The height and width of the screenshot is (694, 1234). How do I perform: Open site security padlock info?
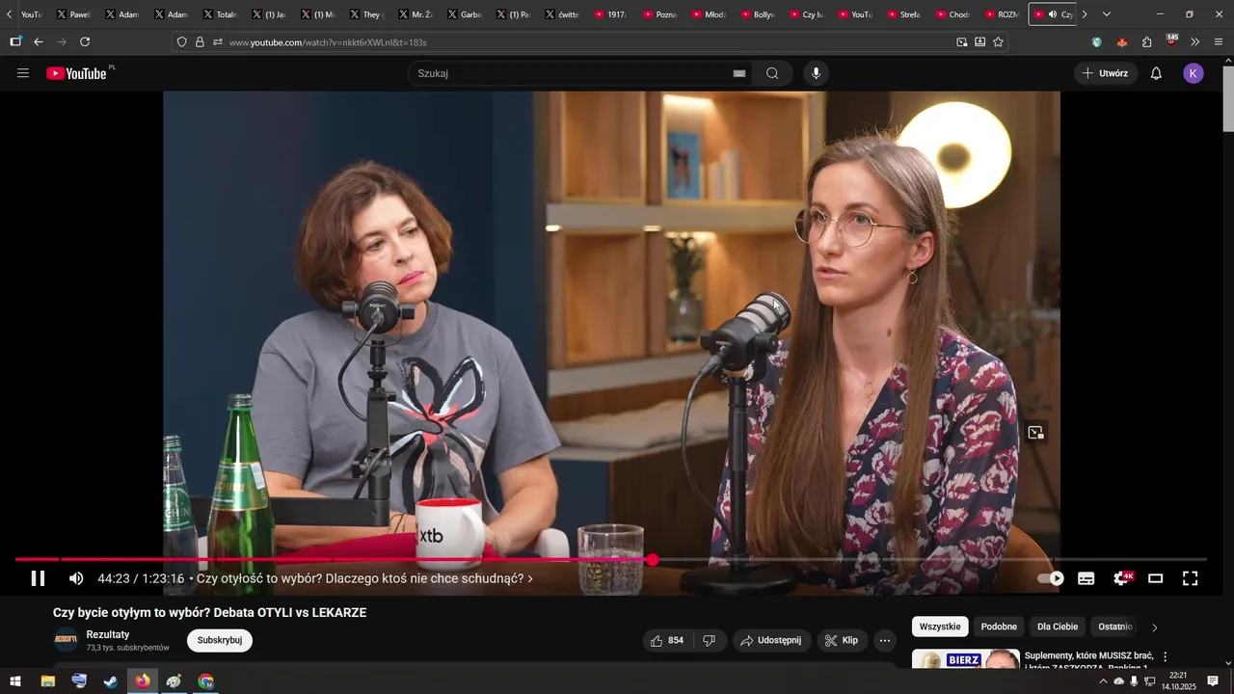coord(200,42)
